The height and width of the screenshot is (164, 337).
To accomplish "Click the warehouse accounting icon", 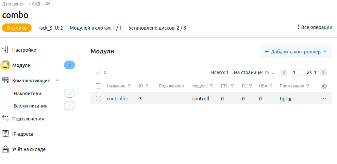I will (x=5, y=149).
